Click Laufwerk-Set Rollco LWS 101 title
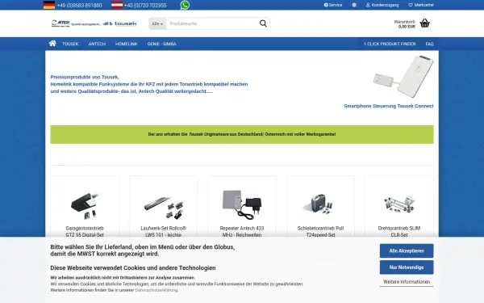Screen dimensions: 484x303 click(x=163, y=232)
